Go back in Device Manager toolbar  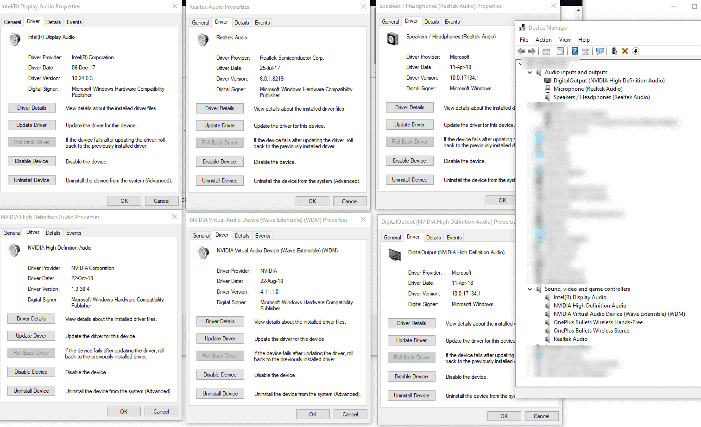coord(521,51)
